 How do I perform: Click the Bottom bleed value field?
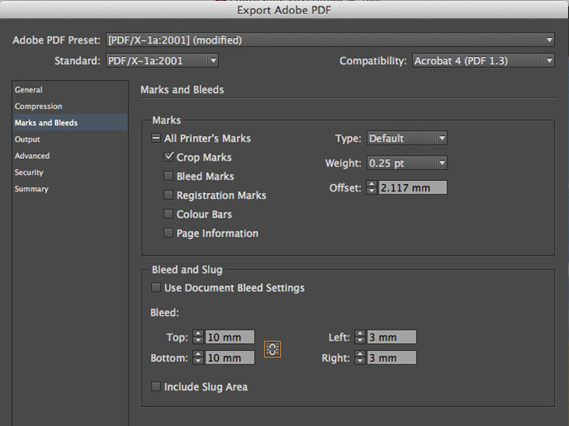230,358
